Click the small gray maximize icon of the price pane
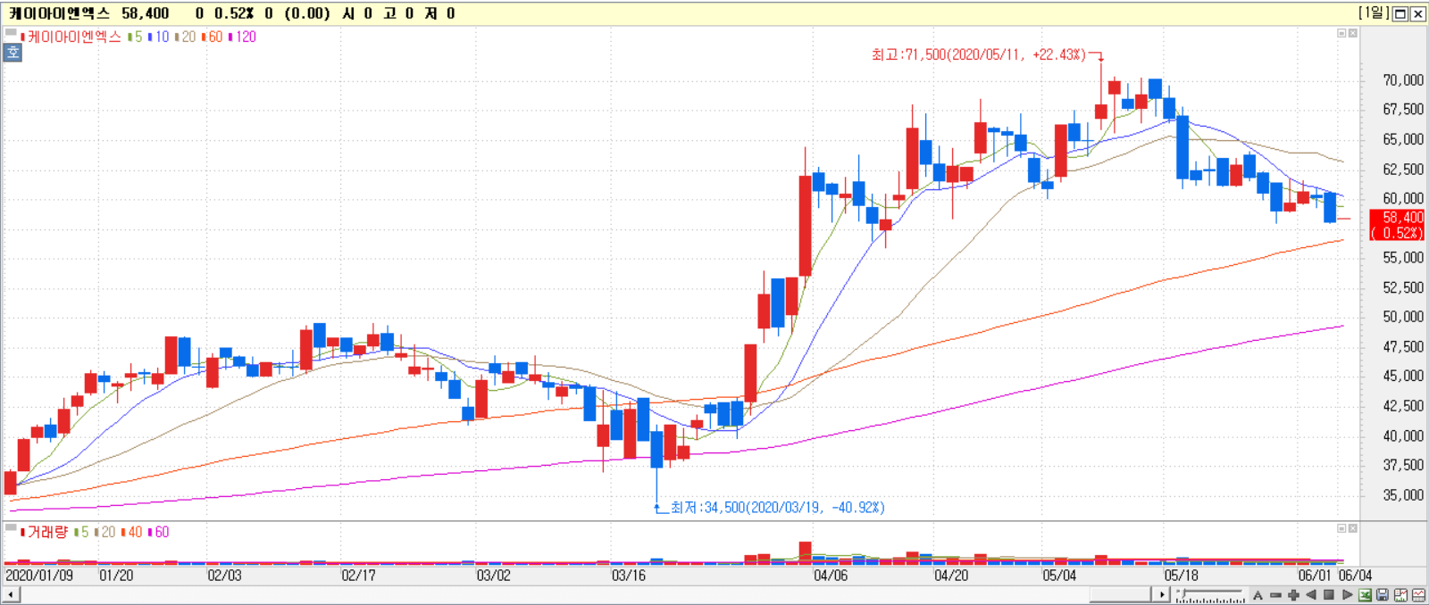This screenshot has width=1429, height=605. [1341, 33]
